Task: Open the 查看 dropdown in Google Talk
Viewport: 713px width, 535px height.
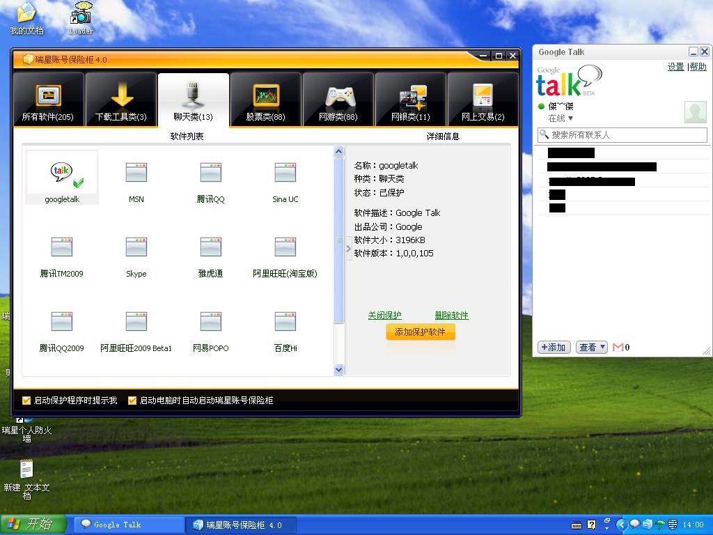Action: pos(592,347)
